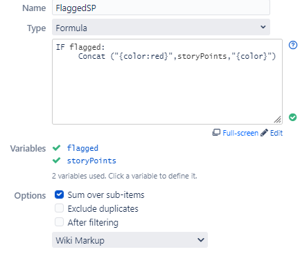The width and height of the screenshot is (300, 254).
Task: Click the pencil icon beside Edit
Action: 264,133
